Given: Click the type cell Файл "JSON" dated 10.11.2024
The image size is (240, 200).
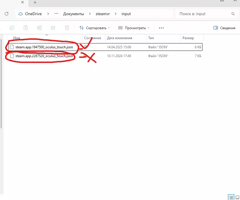Looking at the screenshot, I should (x=158, y=56).
